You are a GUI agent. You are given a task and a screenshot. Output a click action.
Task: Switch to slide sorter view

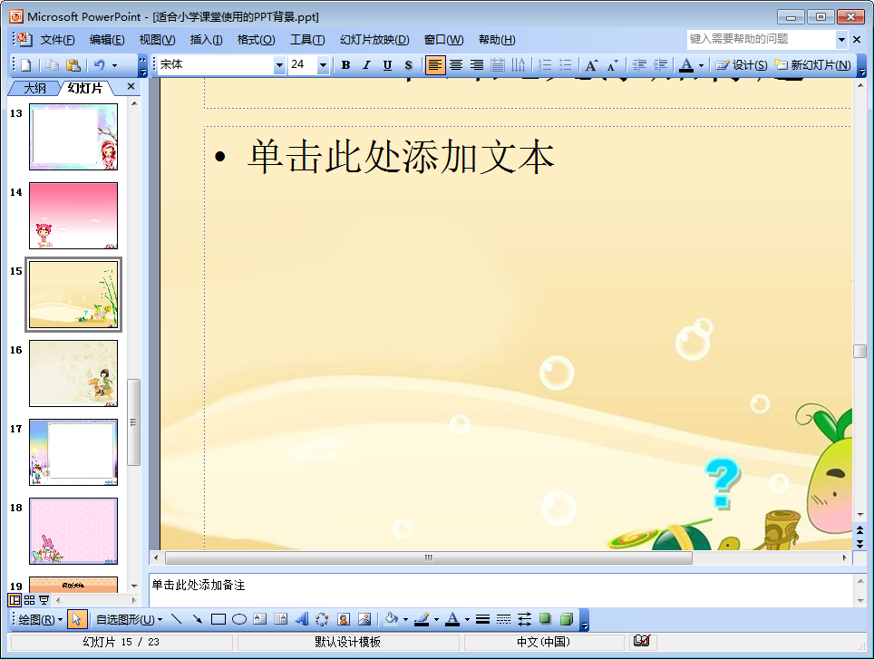30,600
